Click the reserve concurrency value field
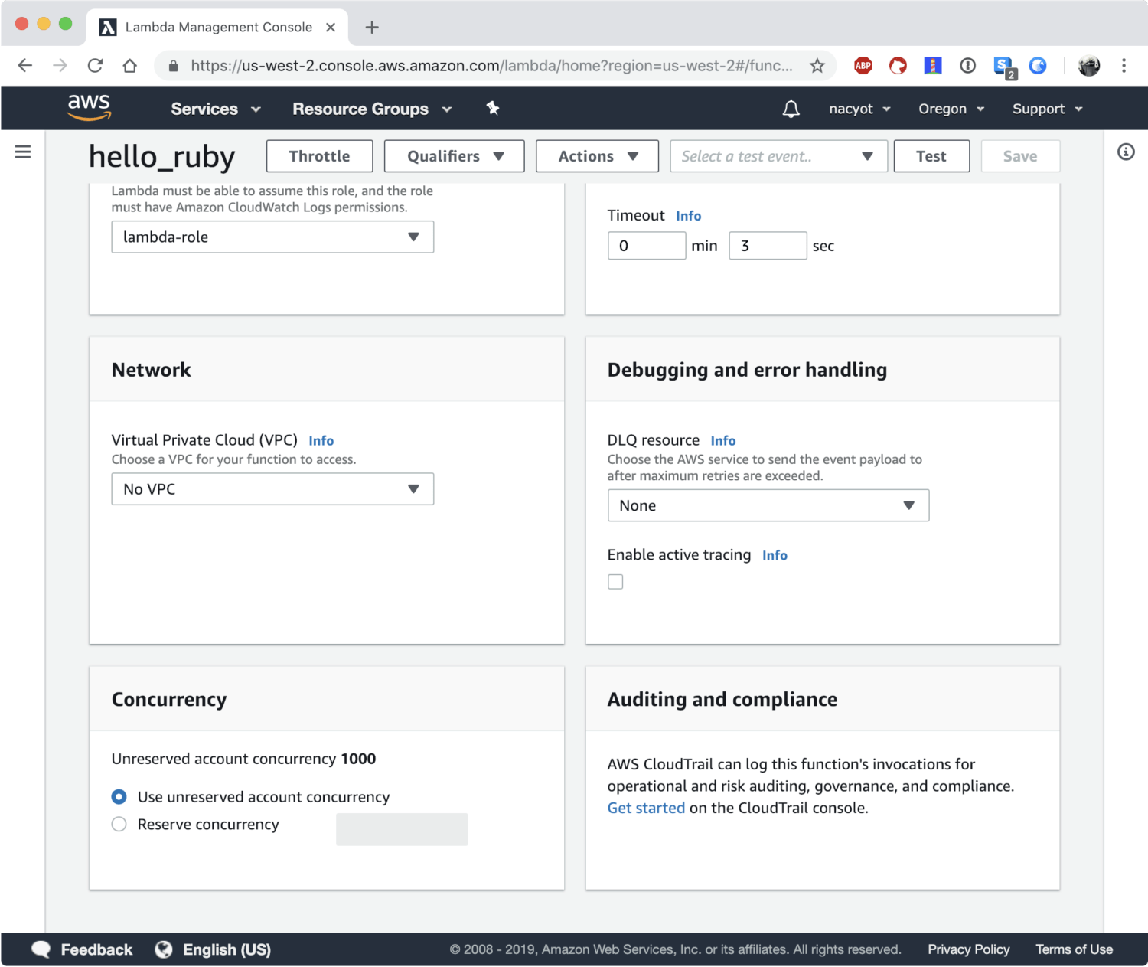The height and width of the screenshot is (967, 1148). pos(402,829)
